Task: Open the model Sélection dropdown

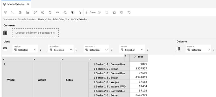Action: (x=132, y=50)
